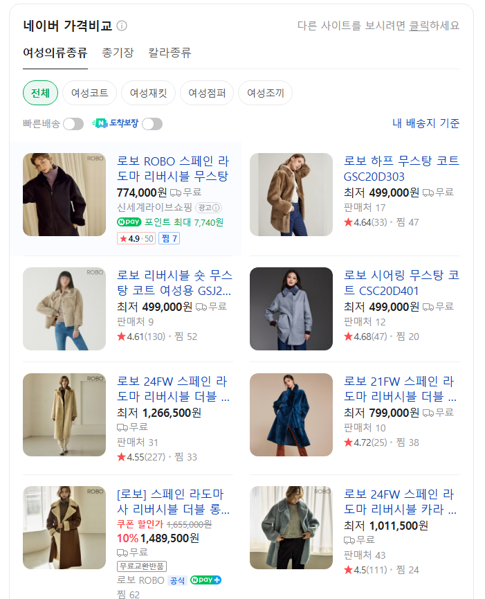Image resolution: width=485 pixels, height=599 pixels.
Task: Click the 무료교환반품 badge
Action: point(142,566)
